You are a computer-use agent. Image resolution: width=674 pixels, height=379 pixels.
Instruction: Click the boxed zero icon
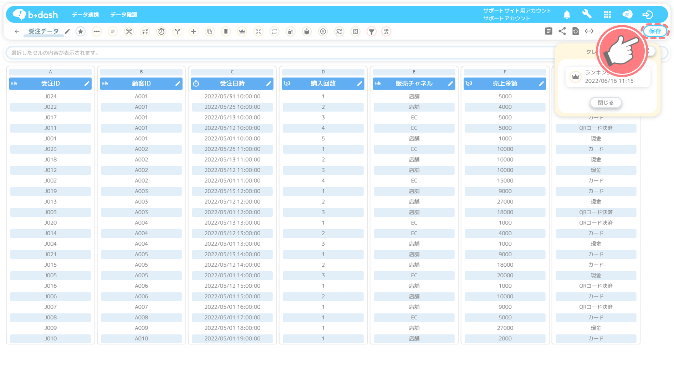tap(356, 31)
